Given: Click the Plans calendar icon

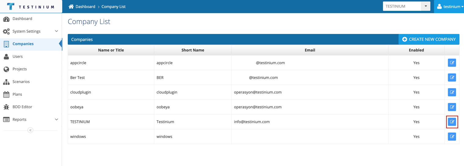Looking at the screenshot, I should pyautogui.click(x=6, y=94).
